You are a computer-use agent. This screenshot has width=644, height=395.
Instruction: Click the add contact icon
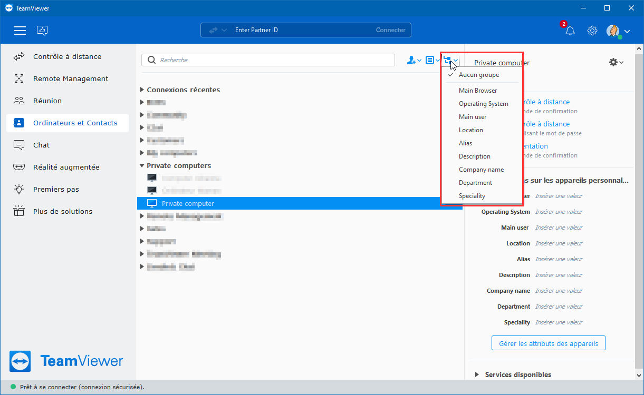coord(414,61)
